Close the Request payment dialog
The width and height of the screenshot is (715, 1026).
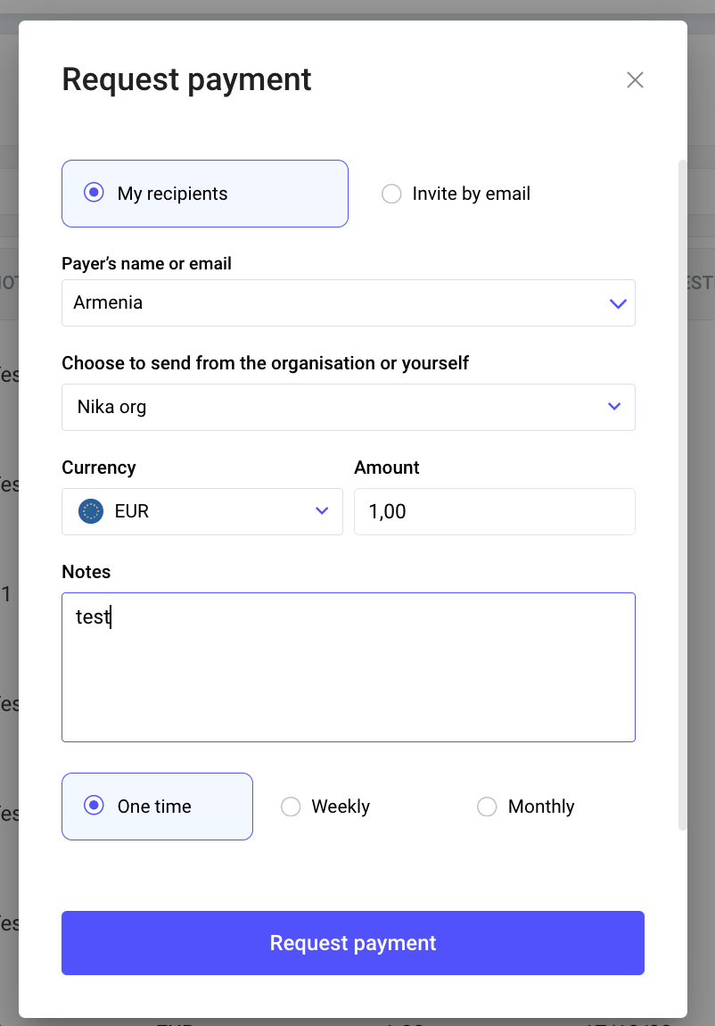(635, 79)
